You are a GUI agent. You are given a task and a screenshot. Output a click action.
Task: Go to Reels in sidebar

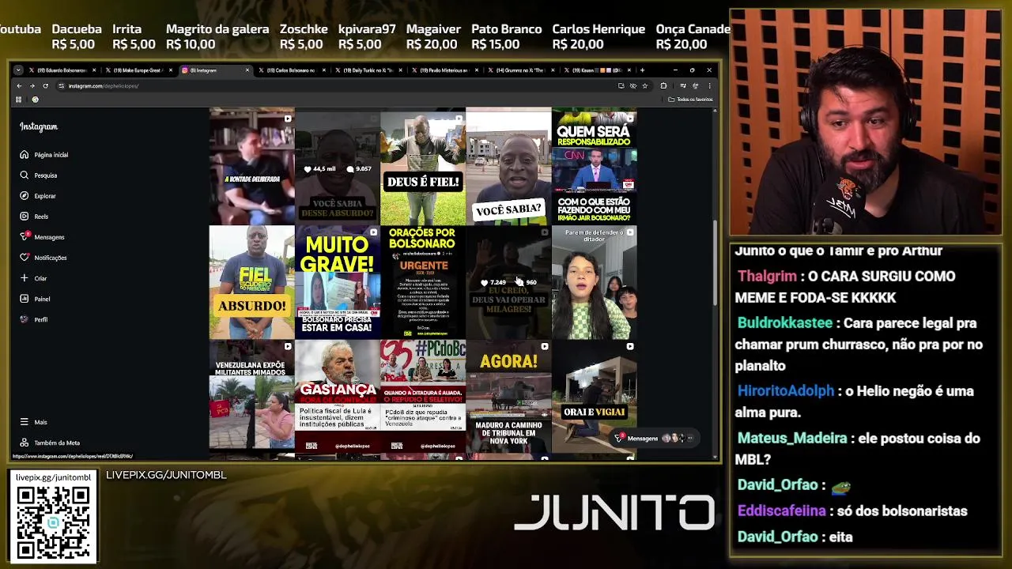pos(34,217)
